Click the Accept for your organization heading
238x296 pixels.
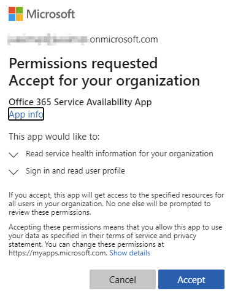104,81
